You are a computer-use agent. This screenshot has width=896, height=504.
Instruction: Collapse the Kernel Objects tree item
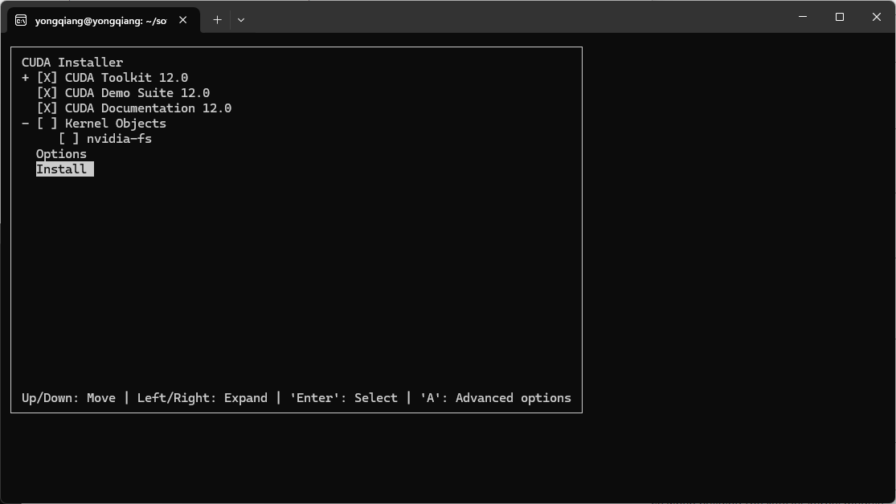tap(23, 123)
